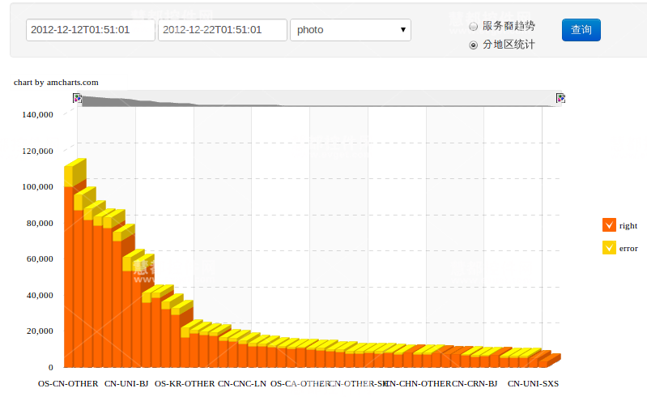Image resolution: width=647 pixels, height=397 pixels.
Task: Click the end date input field
Action: pyautogui.click(x=223, y=30)
